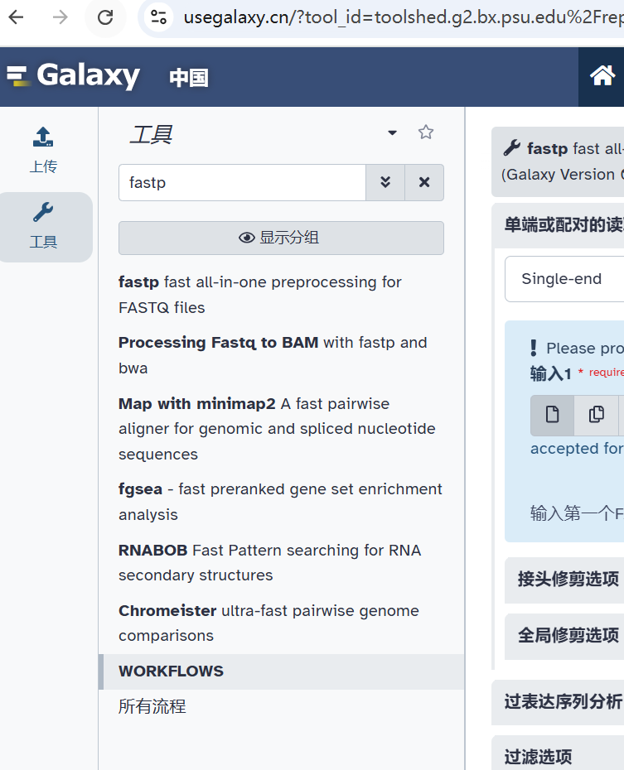Viewport: 624px width, 770px height.
Task: Open the tool panel view dropdown caret
Action: [x=392, y=132]
